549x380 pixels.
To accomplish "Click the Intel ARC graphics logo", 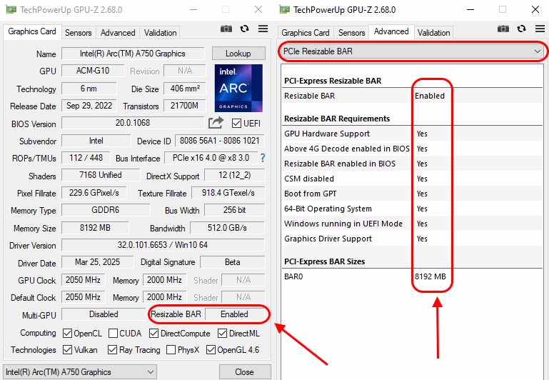I will point(238,88).
